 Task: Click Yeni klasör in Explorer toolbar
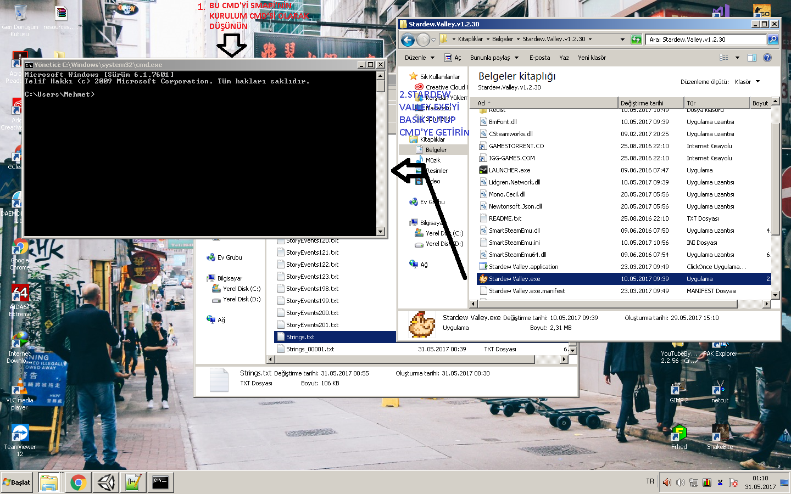pyautogui.click(x=592, y=58)
